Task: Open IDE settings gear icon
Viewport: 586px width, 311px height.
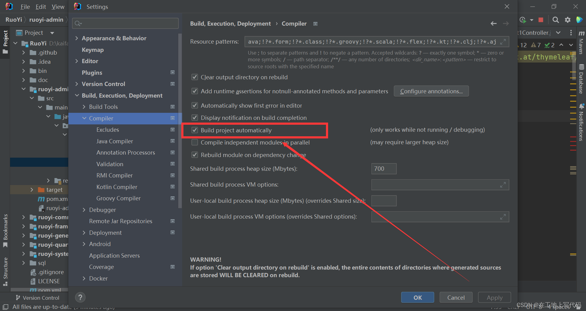Action: tap(568, 20)
